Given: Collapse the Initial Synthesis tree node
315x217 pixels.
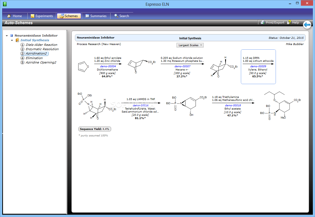Looking at the screenshot, I should 12,40.
